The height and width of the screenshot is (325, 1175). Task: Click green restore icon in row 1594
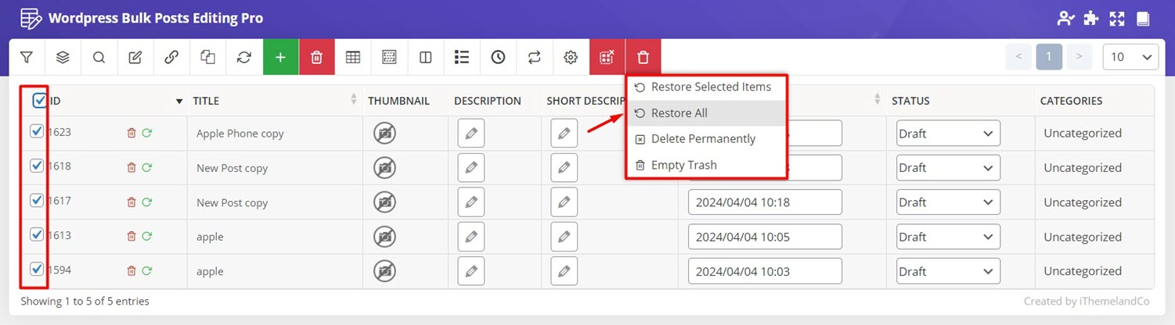[146, 271]
